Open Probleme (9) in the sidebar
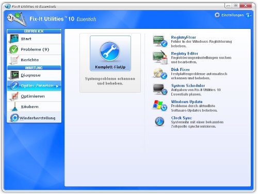Screen dimensions: 258x194 pyautogui.click(x=34, y=49)
